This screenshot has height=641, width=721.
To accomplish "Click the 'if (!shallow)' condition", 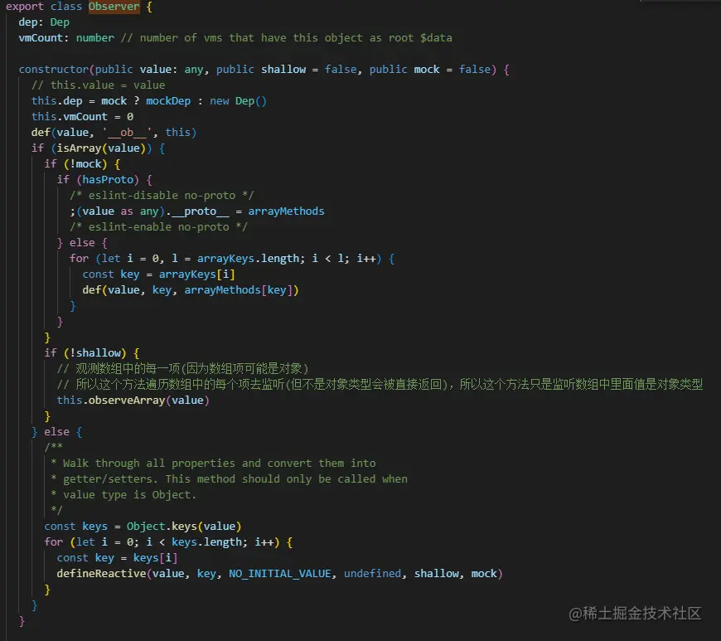I will pos(85,353).
